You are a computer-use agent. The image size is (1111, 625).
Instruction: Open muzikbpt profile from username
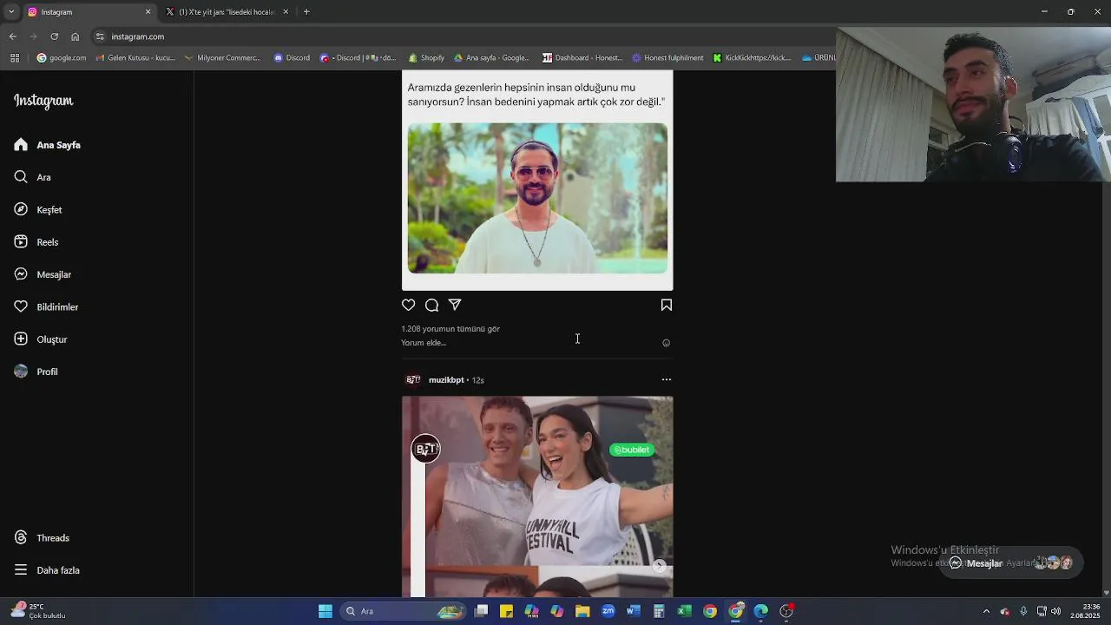click(446, 380)
